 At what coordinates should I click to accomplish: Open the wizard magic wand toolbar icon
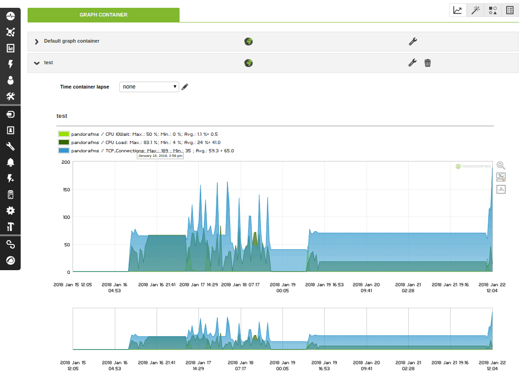coord(475,10)
